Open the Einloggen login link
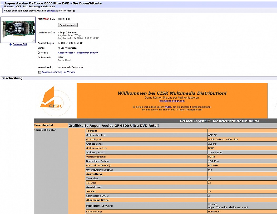Screen dimensions: 277x214 tap(52, 11)
